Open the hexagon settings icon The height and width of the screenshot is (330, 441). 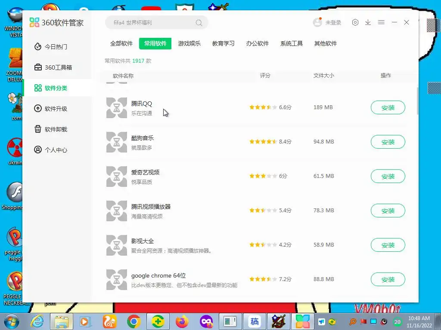[355, 22]
